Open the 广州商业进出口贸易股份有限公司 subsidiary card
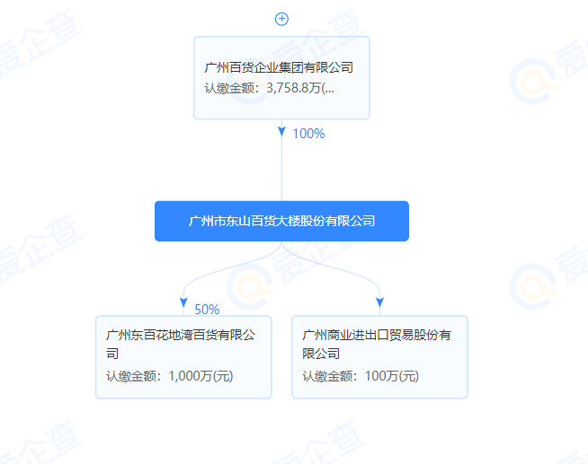This screenshot has width=588, height=464. 379,357
